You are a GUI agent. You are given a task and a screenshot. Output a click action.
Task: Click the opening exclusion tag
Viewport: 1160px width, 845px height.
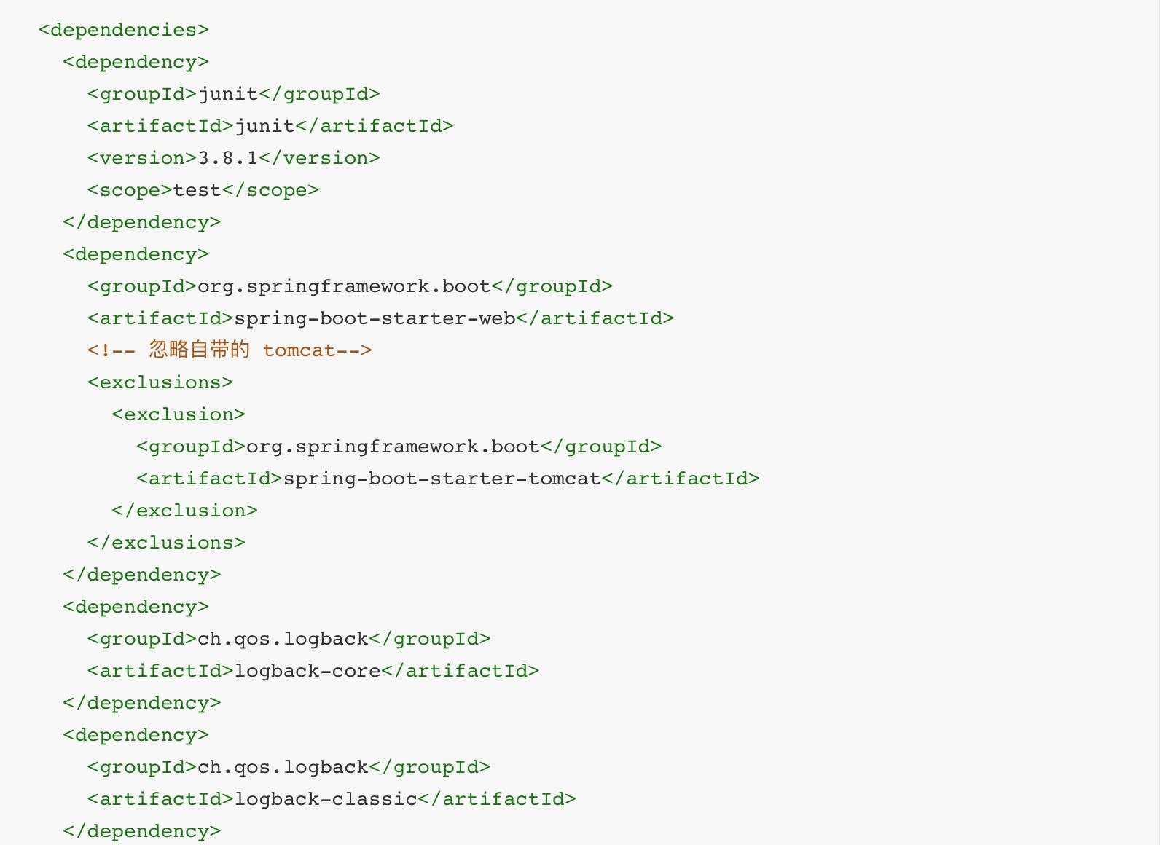[x=179, y=414]
